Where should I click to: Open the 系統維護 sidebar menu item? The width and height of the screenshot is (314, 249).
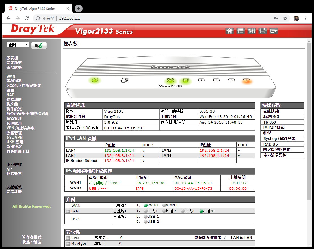pyautogui.click(x=14, y=147)
